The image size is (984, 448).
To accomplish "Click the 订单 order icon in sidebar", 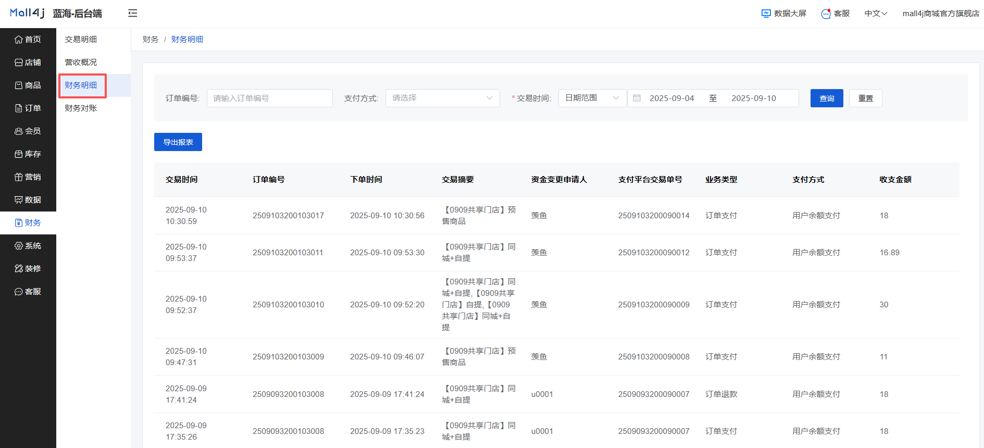I will pyautogui.click(x=19, y=108).
